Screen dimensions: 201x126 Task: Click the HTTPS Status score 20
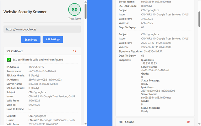(188, 122)
